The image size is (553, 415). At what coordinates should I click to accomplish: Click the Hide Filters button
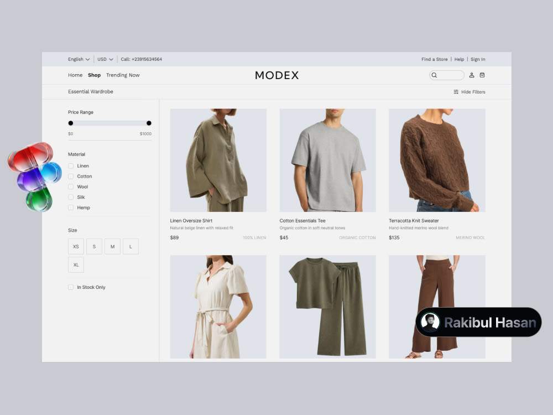469,92
